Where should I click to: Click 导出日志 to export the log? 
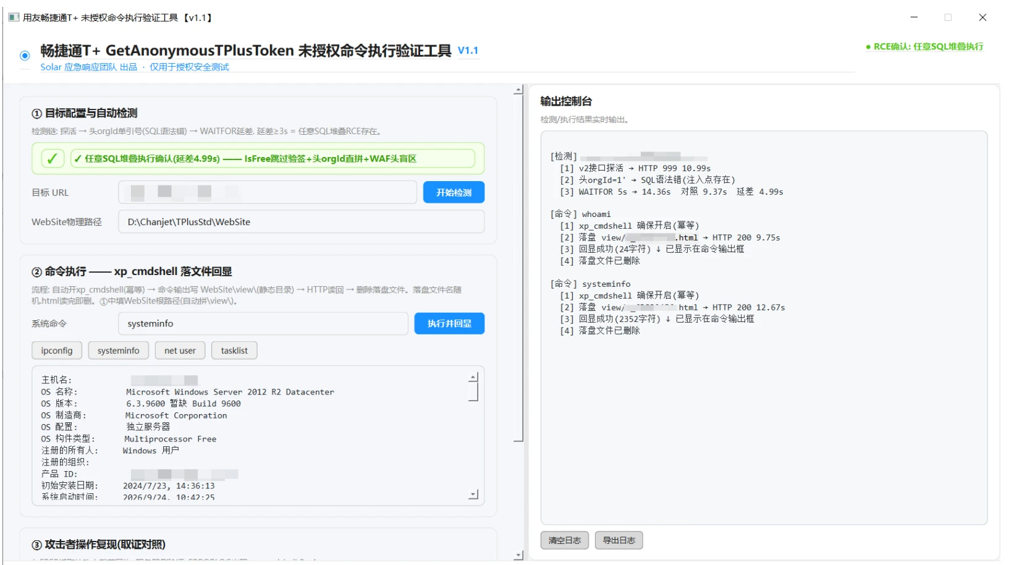(x=618, y=540)
